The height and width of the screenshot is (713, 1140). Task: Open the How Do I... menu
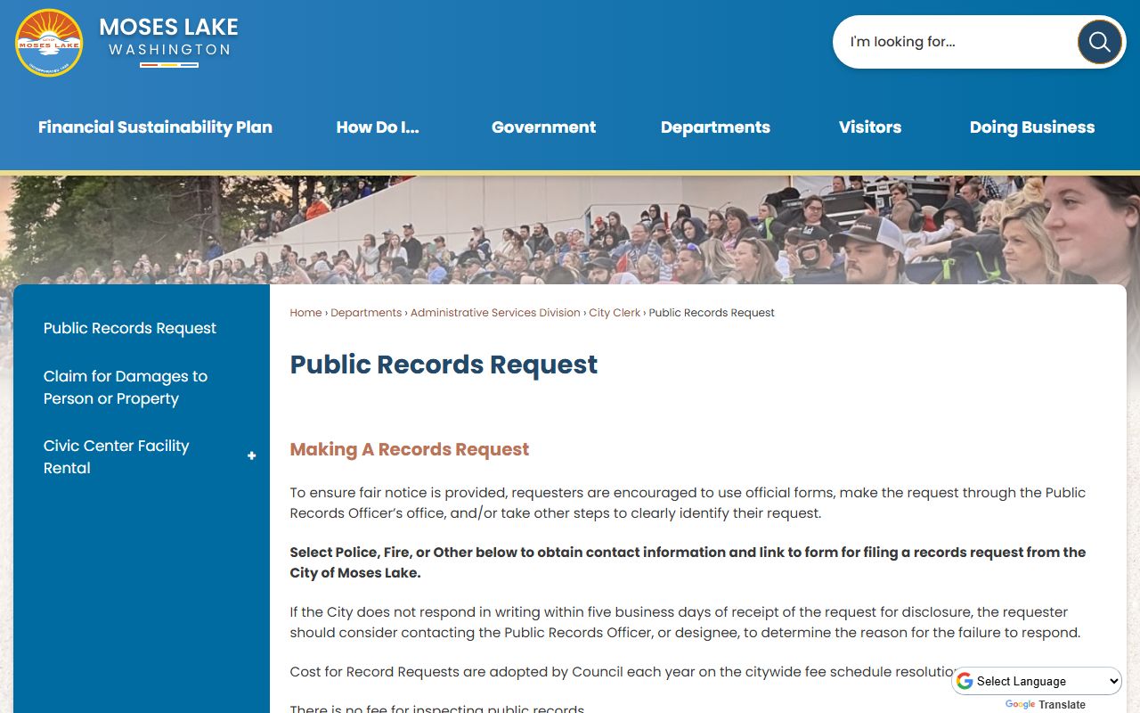pos(378,127)
